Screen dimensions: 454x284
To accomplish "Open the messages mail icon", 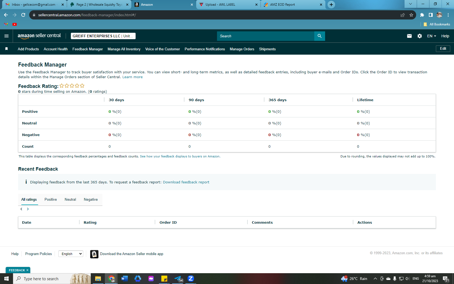I will [409, 36].
